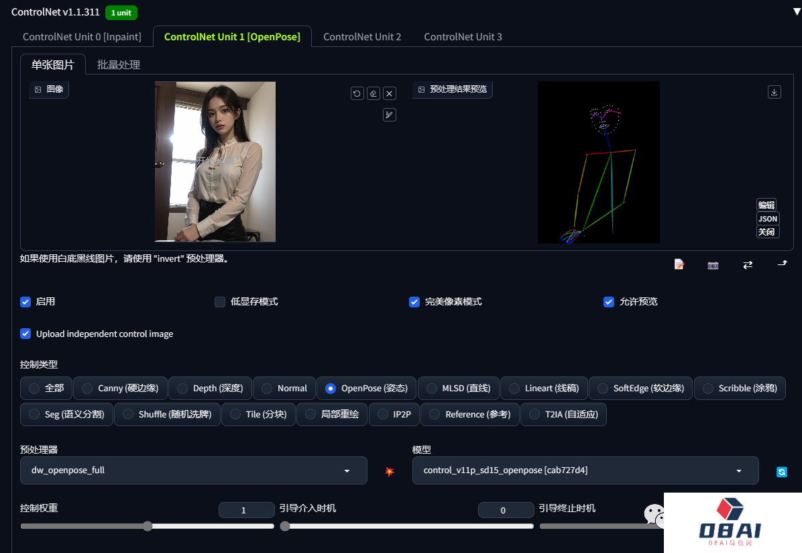Click the brush tool icon for mask drawing
Image resolution: width=802 pixels, height=553 pixels.
click(x=390, y=115)
